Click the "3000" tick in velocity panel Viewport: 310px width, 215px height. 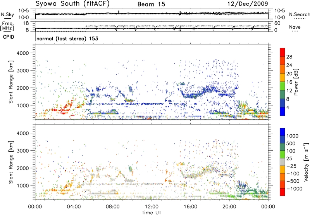click(23, 151)
